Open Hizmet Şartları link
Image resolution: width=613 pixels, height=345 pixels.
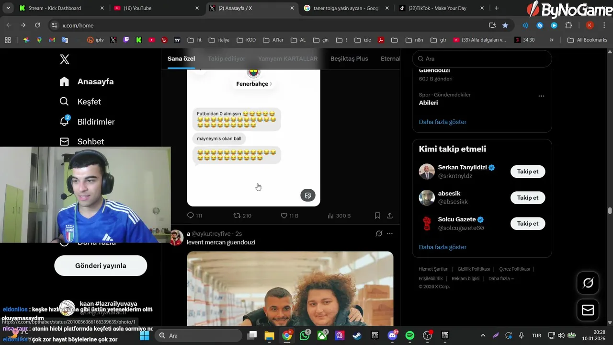click(433, 269)
